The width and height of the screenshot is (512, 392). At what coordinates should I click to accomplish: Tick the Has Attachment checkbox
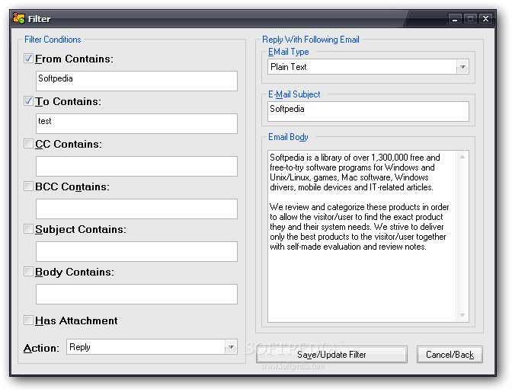point(28,320)
